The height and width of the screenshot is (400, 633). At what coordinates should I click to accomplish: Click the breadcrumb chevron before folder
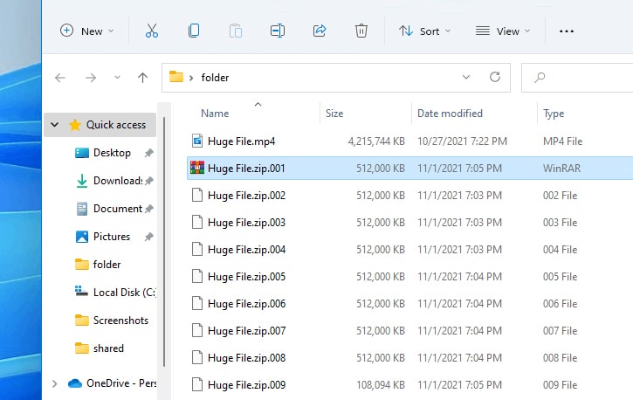(191, 78)
